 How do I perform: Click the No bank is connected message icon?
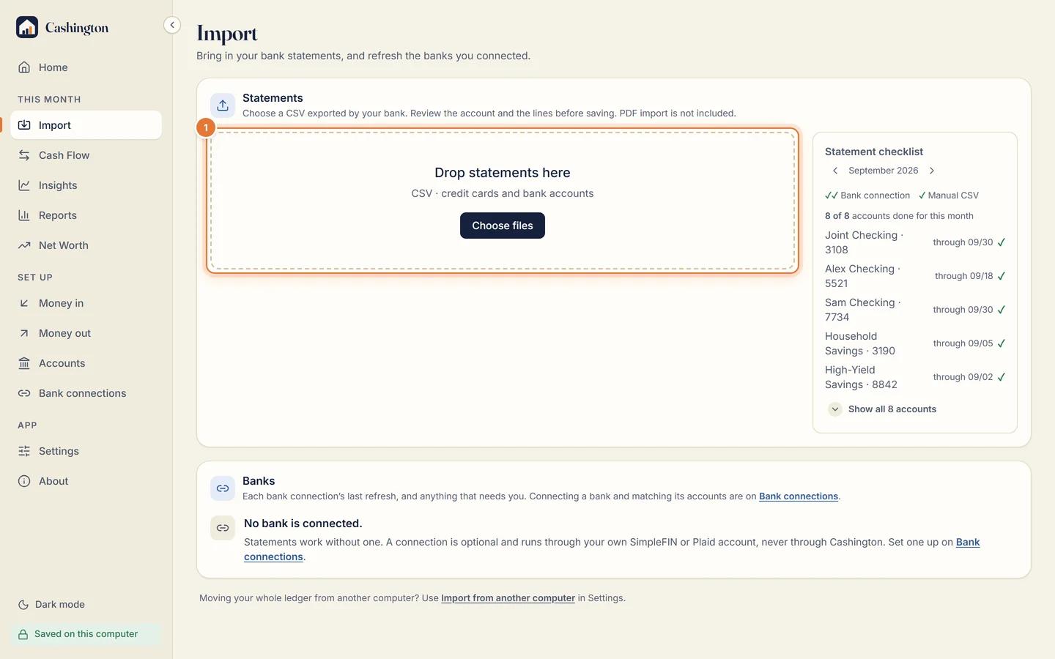[x=223, y=528]
